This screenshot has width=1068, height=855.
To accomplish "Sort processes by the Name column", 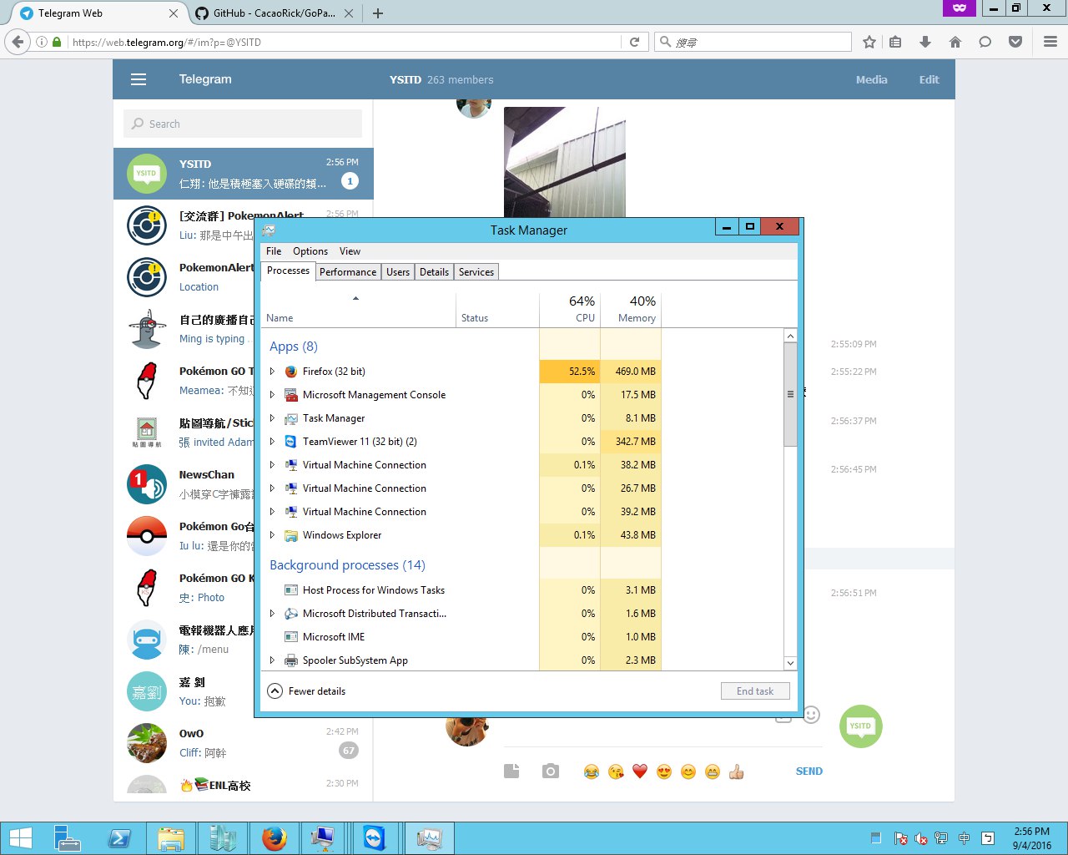I will coord(359,308).
